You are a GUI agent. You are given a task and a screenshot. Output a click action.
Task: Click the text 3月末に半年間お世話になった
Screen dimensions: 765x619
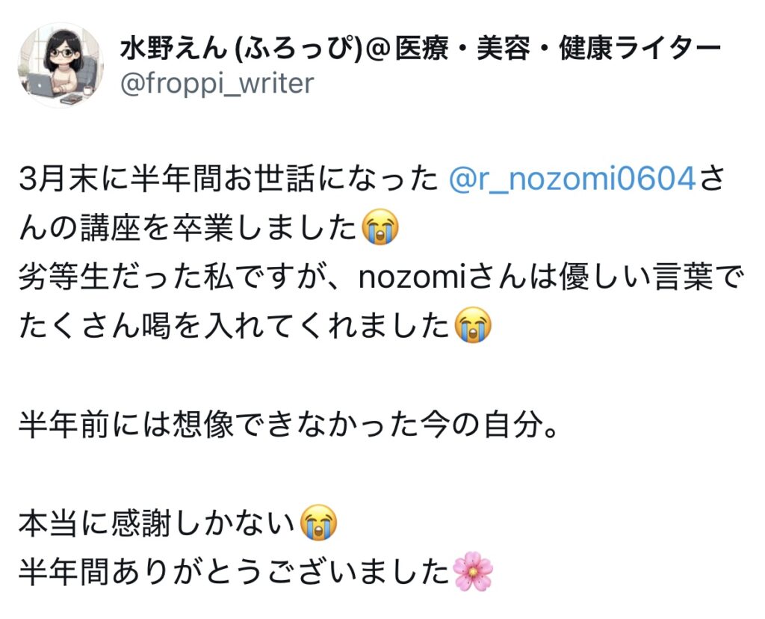click(x=229, y=179)
